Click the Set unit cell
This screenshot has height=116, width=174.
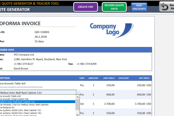click(x=82, y=104)
